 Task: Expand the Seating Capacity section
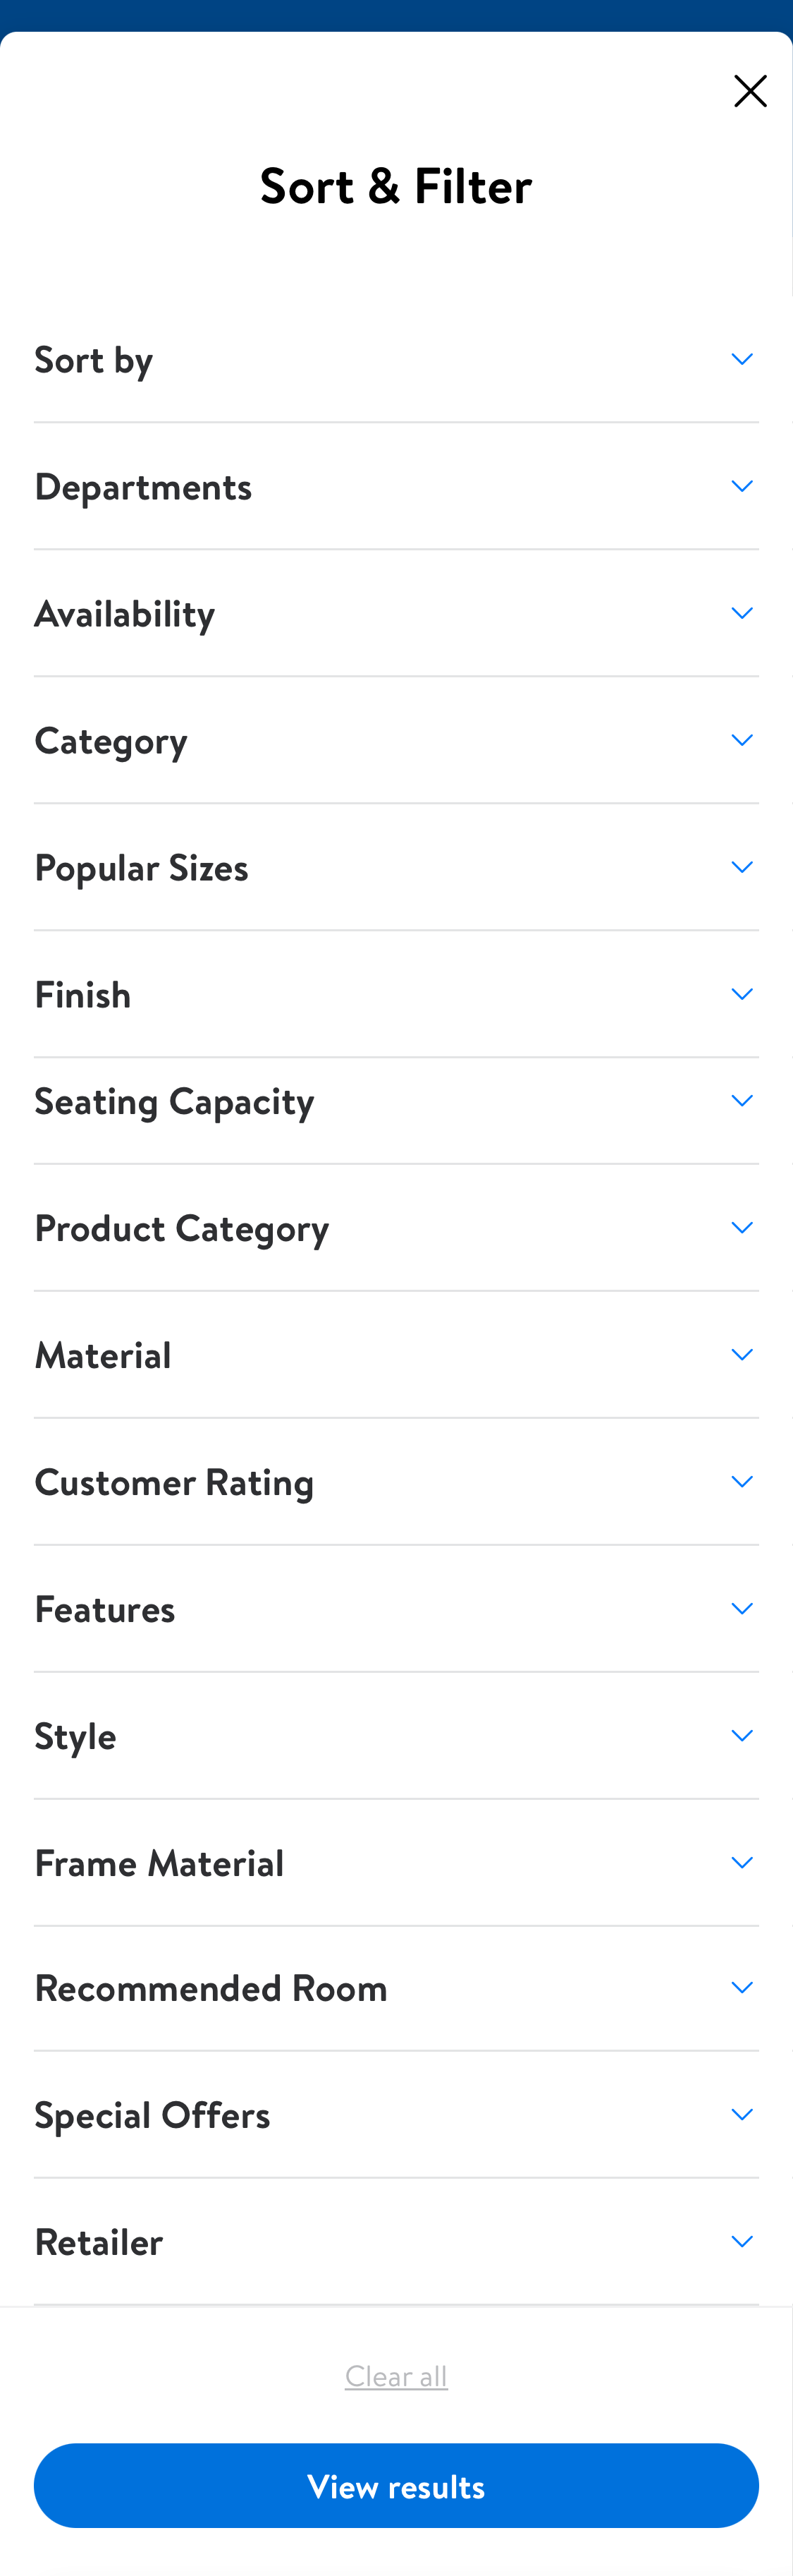coord(396,1100)
